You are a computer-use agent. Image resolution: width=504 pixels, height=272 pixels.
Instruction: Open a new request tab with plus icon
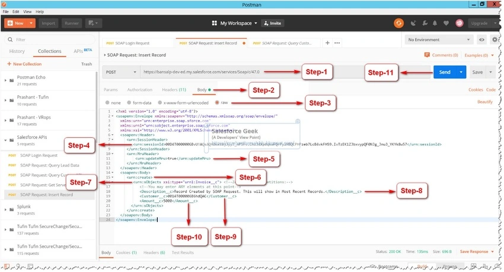327,43
